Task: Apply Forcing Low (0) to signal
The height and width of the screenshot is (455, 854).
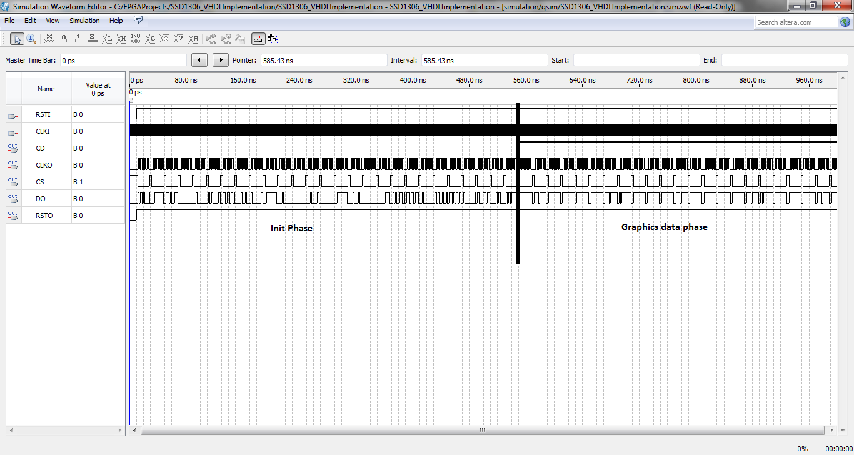Action: click(64, 39)
